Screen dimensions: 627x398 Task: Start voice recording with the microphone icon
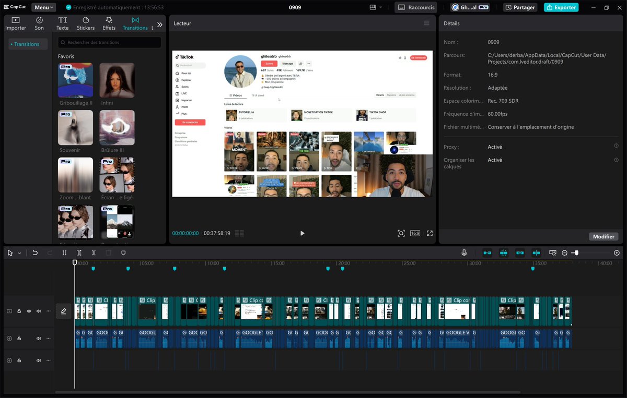click(464, 252)
